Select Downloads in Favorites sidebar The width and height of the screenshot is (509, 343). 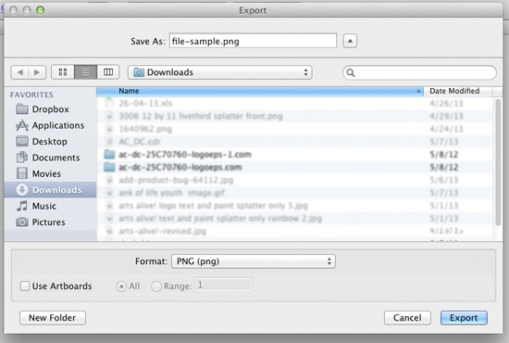tap(50, 190)
